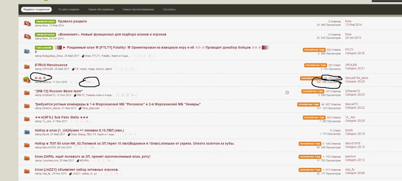This screenshot has width=402, height=181.
Task: Open last poster profile 'Marcell73'
Action: click(352, 104)
